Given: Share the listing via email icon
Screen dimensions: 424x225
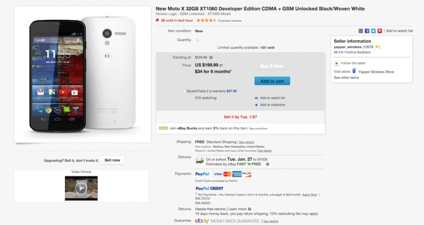Looking at the screenshot, I should click(361, 31).
